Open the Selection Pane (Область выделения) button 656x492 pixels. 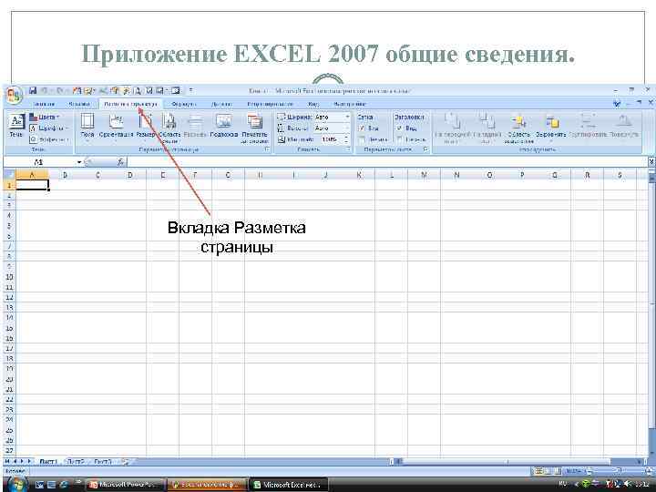coord(518,128)
